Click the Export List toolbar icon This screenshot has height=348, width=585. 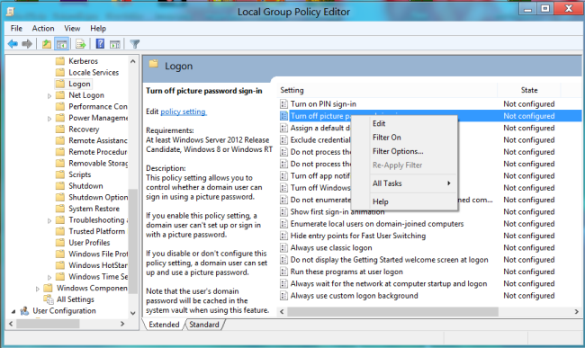tap(81, 44)
